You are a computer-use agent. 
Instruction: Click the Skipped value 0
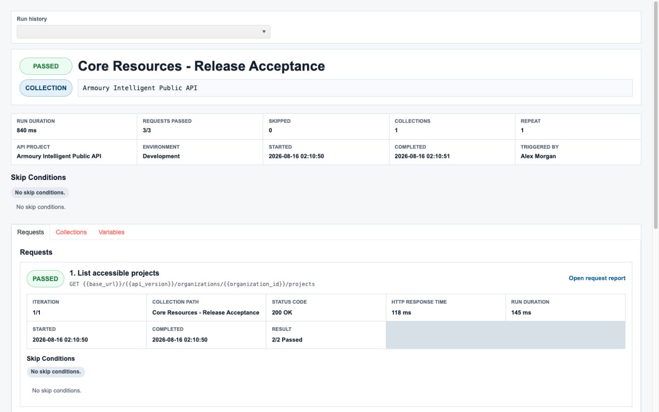click(270, 130)
